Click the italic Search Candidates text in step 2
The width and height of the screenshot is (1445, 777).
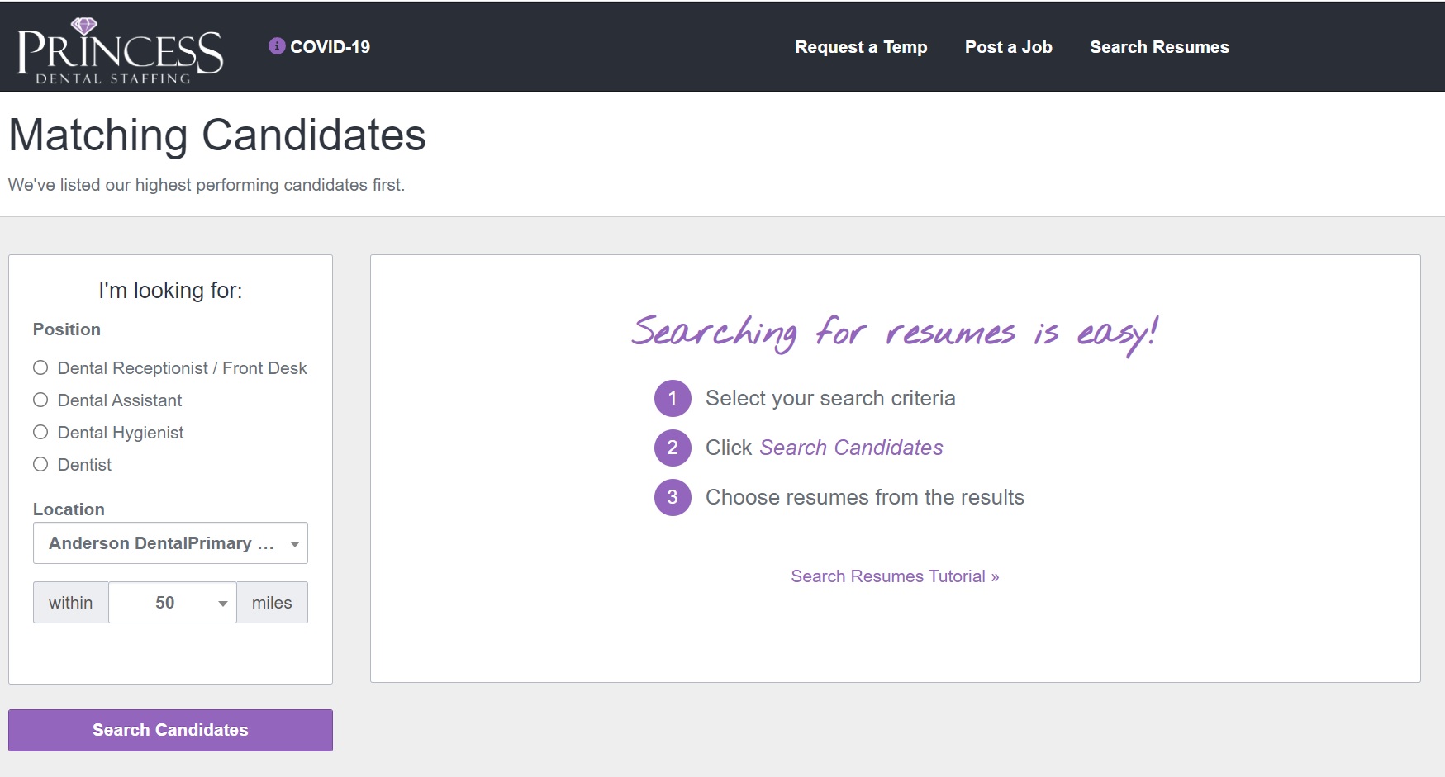pos(851,448)
